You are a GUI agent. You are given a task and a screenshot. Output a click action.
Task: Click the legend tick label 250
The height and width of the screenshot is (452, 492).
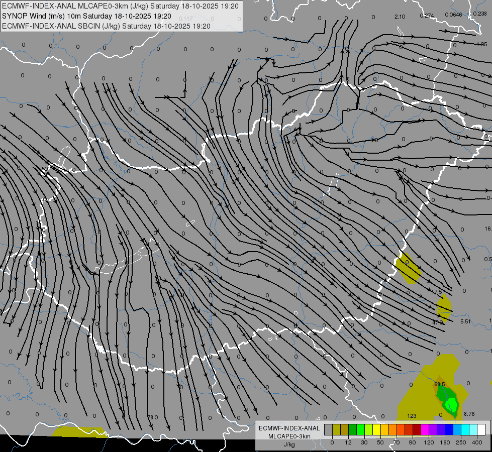(x=461, y=443)
